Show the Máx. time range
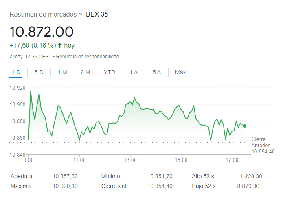 point(181,72)
